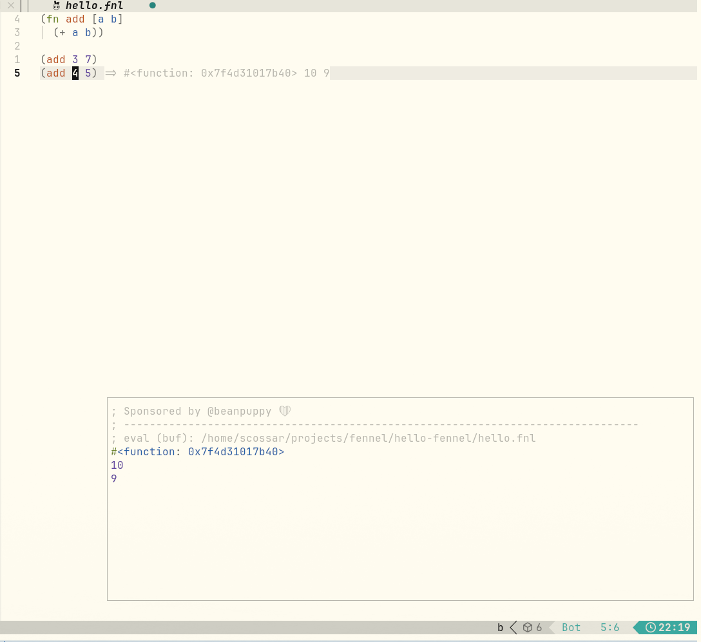Click the #<function: 0x7f4d31017b40> log output

pyautogui.click(x=198, y=451)
